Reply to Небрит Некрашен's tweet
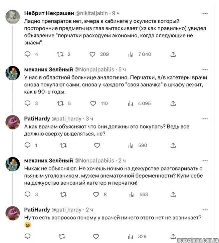Viewport: 219px width, 243px height. tap(28, 54)
